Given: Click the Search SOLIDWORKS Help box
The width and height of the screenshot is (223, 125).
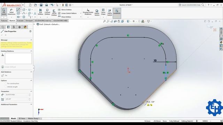Looking at the screenshot, I should [191, 5].
